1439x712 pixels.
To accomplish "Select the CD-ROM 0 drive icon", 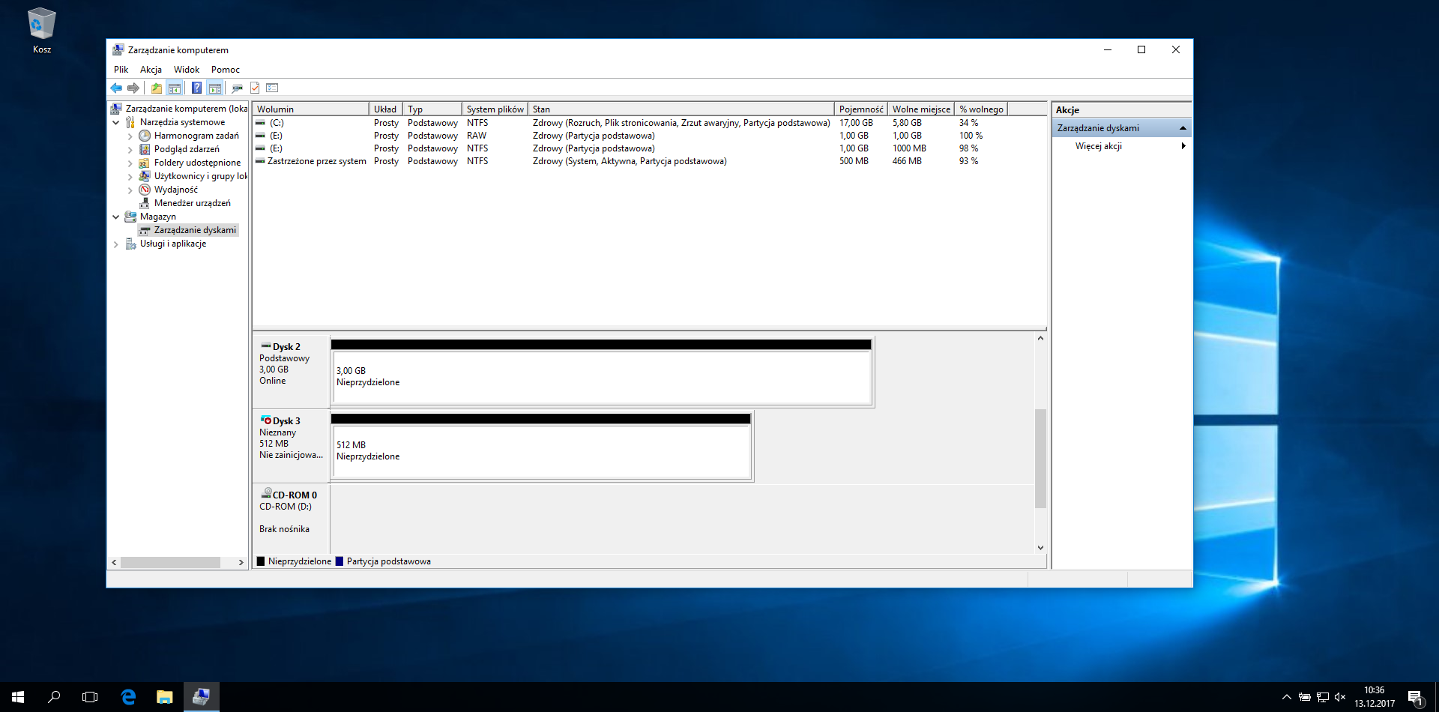I will 266,494.
